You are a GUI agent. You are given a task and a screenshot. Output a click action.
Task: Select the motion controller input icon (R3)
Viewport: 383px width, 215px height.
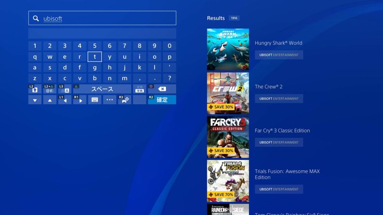125,100
